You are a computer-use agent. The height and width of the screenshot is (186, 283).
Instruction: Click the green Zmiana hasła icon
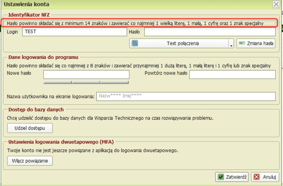click(242, 43)
